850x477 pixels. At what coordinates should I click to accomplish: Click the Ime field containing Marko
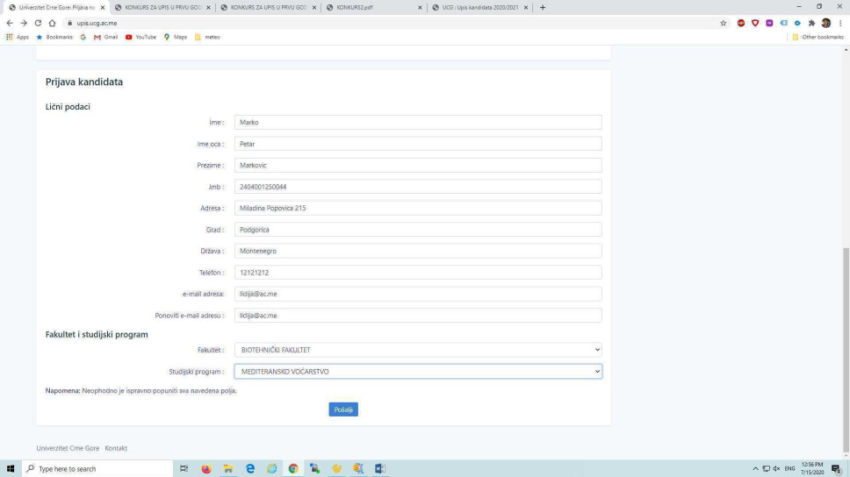(418, 123)
